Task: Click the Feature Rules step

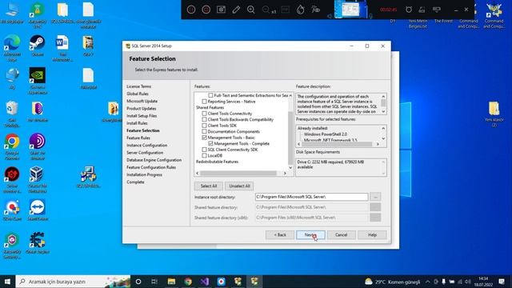Action: coord(138,138)
